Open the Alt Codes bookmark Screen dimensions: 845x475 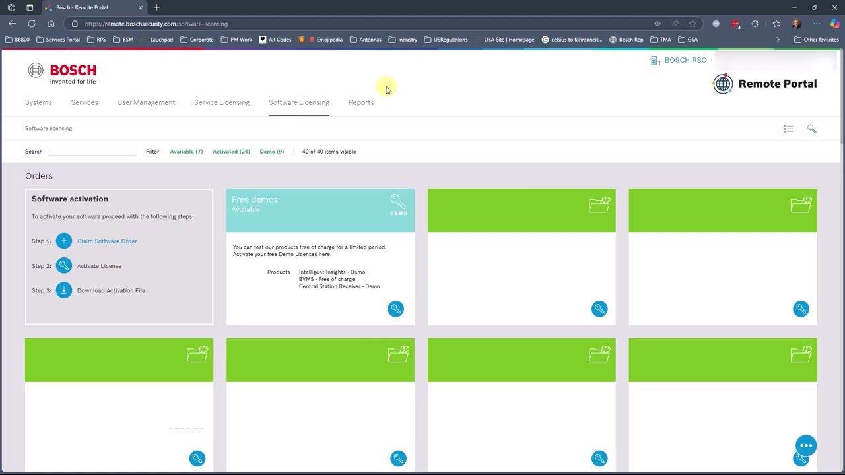275,40
